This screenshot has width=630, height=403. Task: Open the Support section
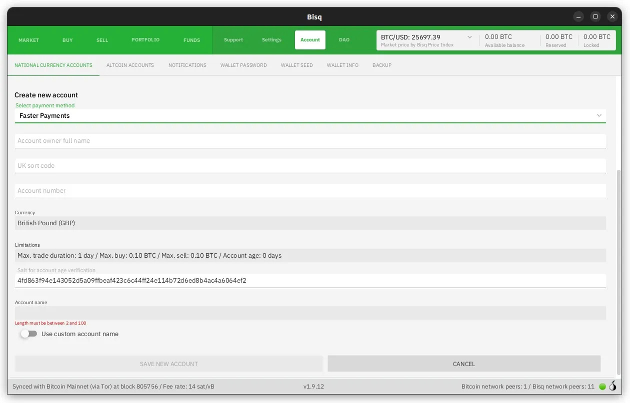click(233, 40)
